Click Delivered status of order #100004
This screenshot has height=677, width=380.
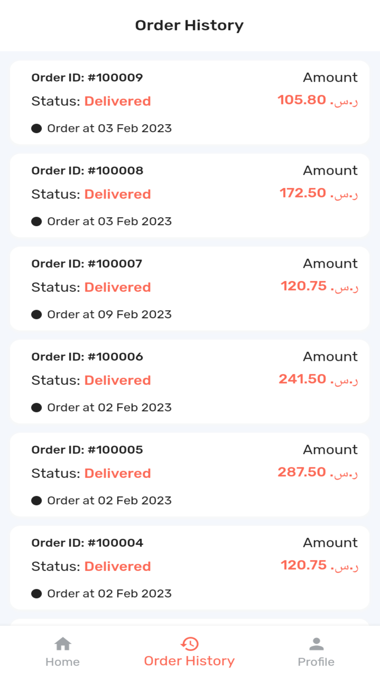[x=117, y=567]
